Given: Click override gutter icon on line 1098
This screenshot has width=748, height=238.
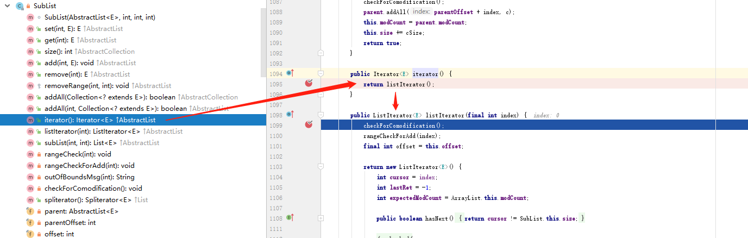Looking at the screenshot, I should click(290, 115).
